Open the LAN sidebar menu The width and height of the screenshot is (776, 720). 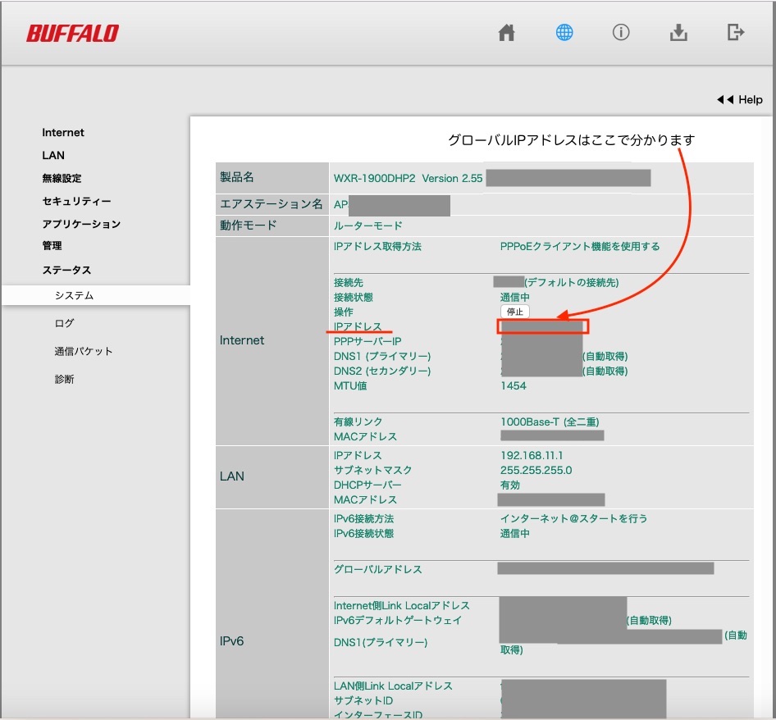[x=53, y=155]
